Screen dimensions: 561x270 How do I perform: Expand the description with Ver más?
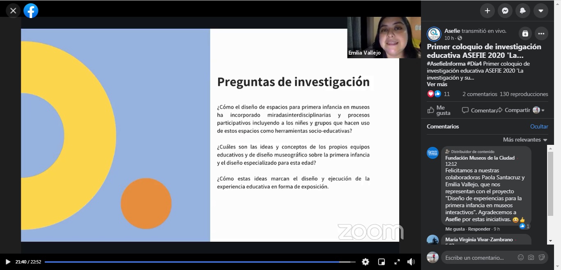(x=437, y=84)
